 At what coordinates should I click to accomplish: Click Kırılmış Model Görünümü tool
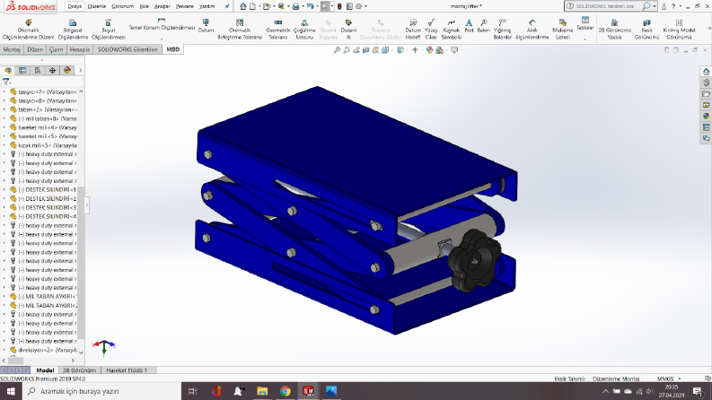(x=679, y=30)
